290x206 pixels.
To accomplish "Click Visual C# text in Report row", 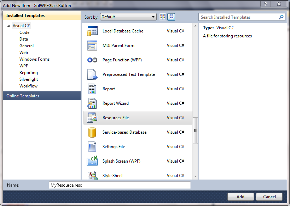I will pyautogui.click(x=175, y=89).
